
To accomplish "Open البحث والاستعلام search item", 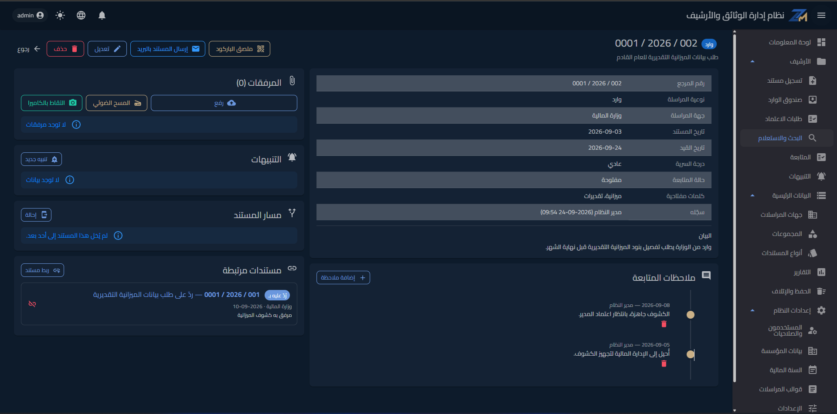I will 787,138.
